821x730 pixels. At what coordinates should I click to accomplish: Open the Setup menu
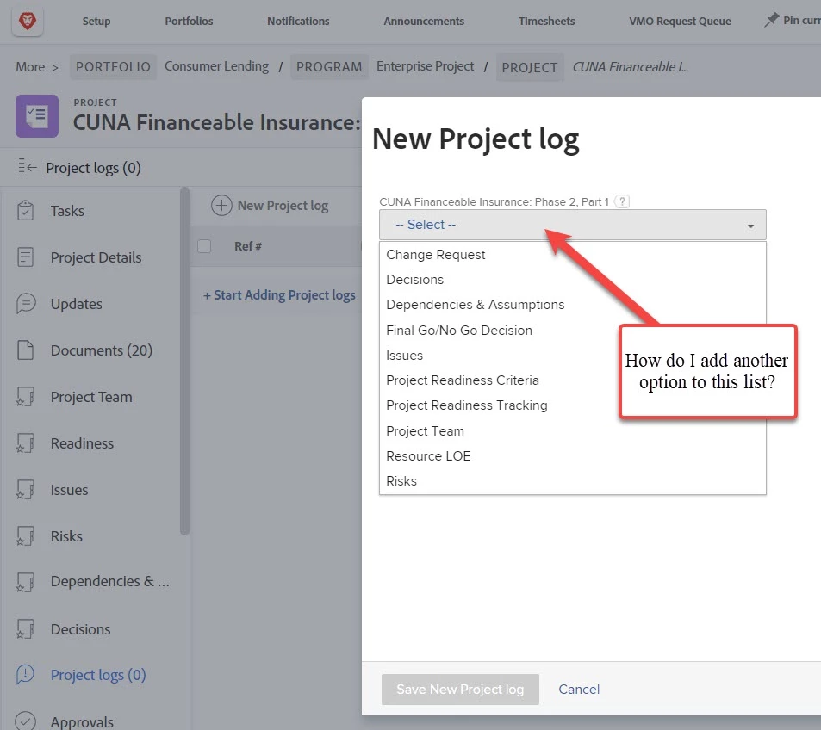coord(96,21)
